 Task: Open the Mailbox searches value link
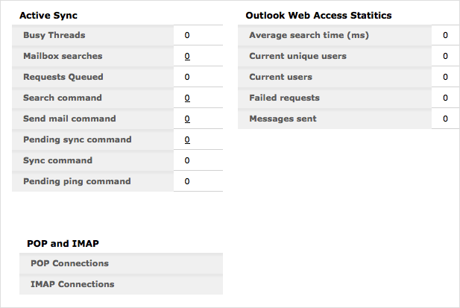pos(187,56)
